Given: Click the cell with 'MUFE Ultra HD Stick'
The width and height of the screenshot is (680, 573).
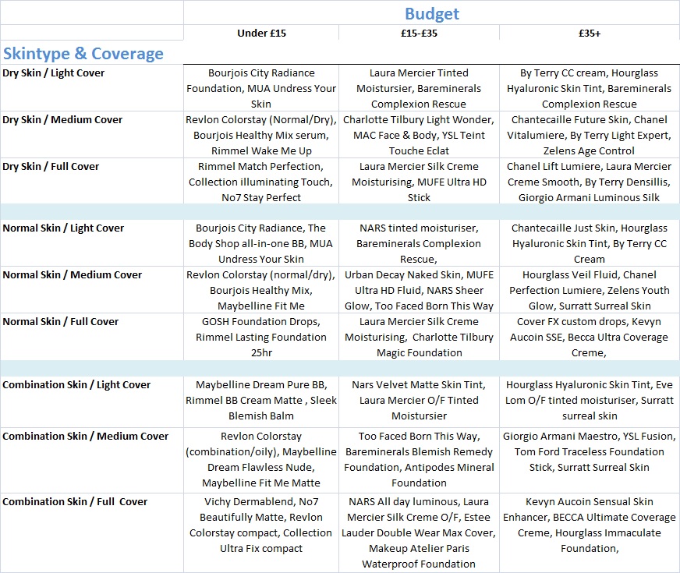Looking at the screenshot, I should click(419, 182).
